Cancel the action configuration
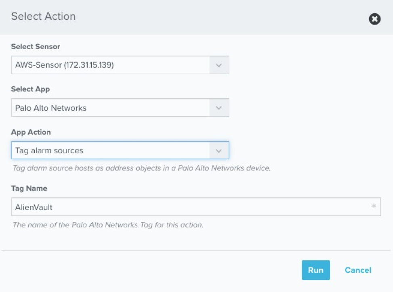Image resolution: width=393 pixels, height=292 pixels. 357,270
